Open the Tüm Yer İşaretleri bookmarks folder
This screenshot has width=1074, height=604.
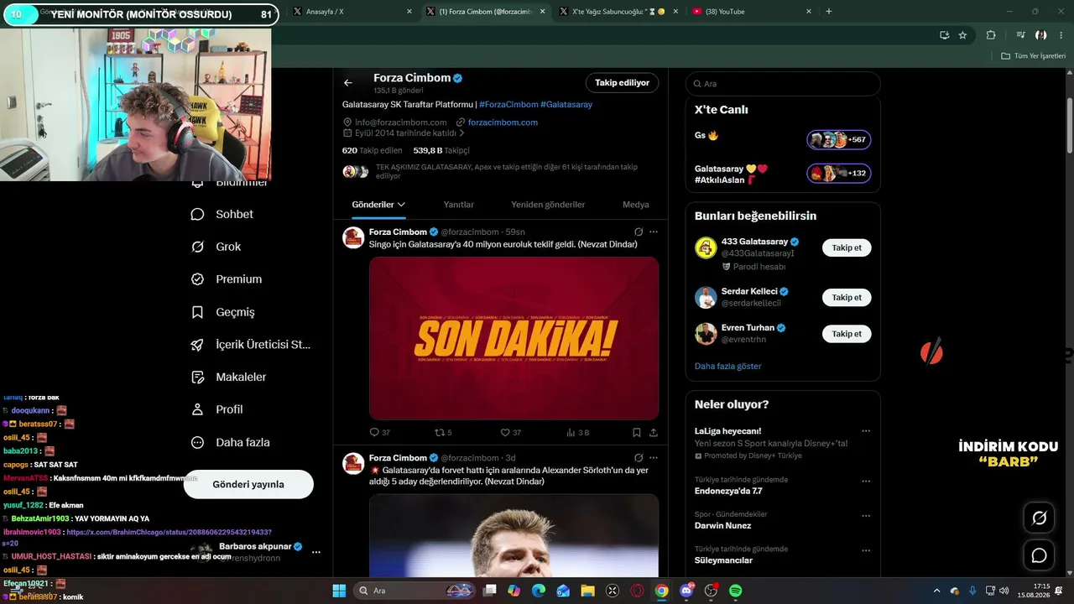pos(1034,56)
